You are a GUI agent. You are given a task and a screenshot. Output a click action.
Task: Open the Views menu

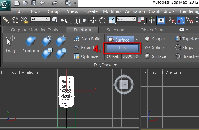tap(72, 11)
